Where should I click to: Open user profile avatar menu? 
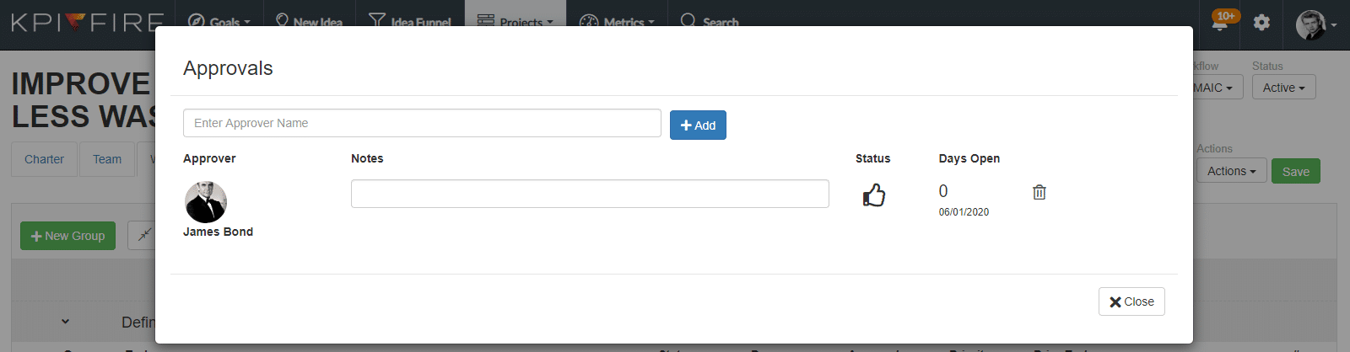point(1315,24)
